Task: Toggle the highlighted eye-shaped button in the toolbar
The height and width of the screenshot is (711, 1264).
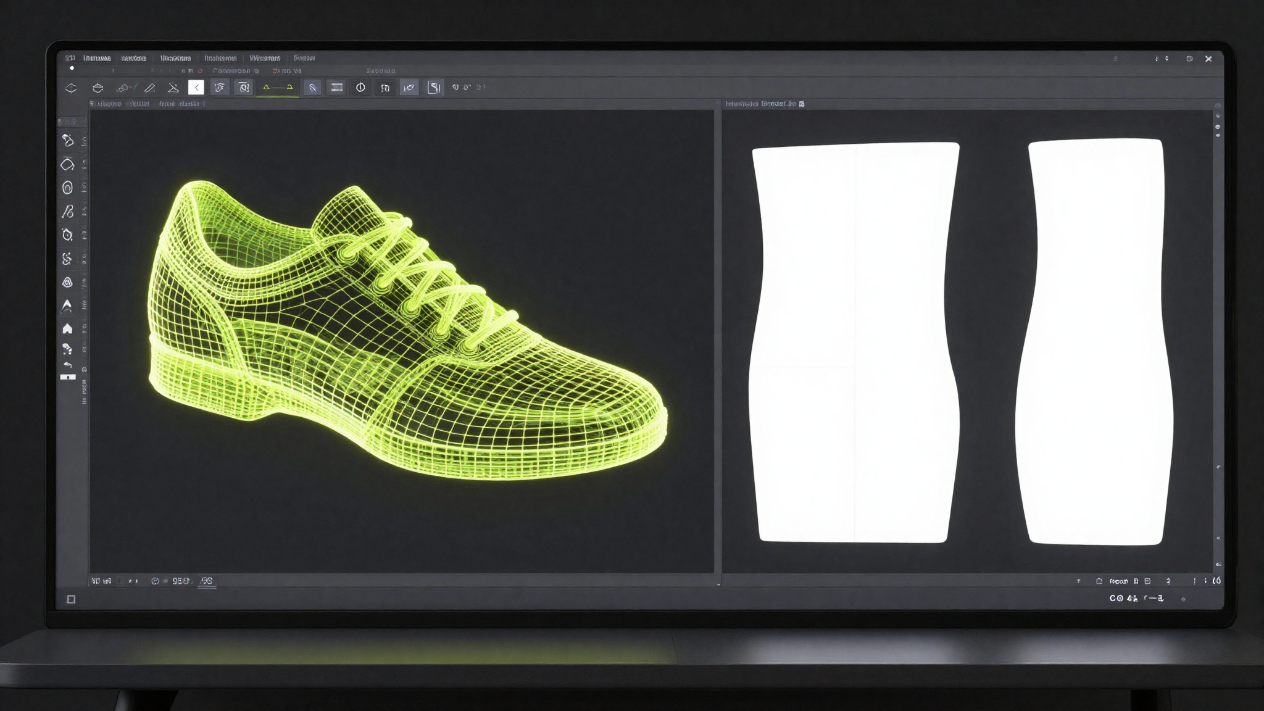Action: [x=409, y=88]
